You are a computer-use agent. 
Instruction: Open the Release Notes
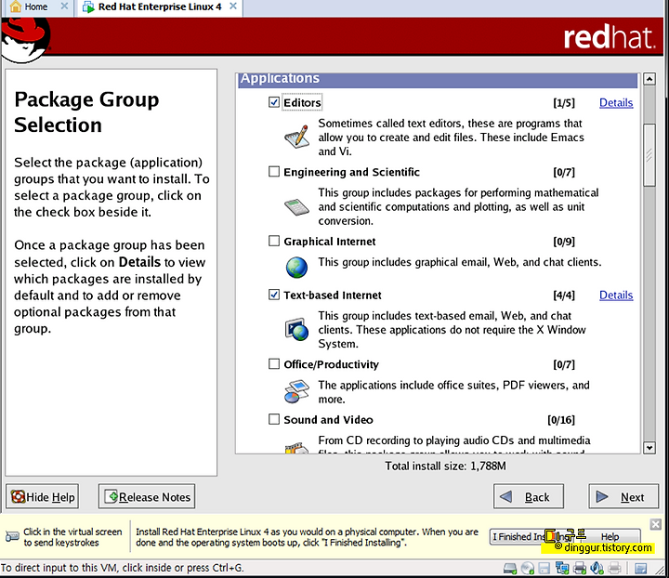click(147, 496)
